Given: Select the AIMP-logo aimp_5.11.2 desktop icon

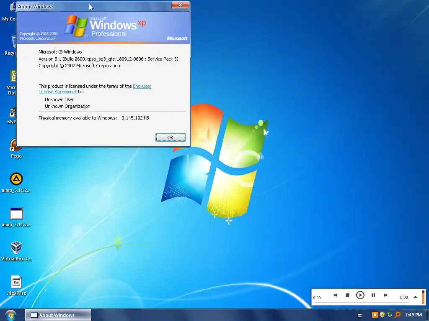Looking at the screenshot, I should 16,182.
